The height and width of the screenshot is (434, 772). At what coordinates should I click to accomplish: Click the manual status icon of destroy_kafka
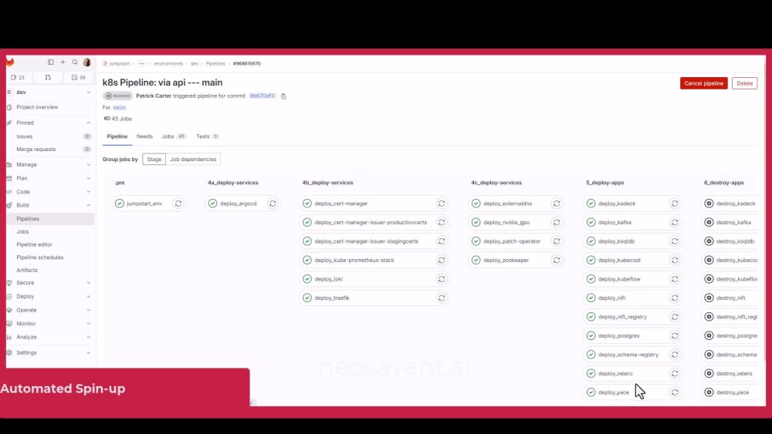(709, 222)
